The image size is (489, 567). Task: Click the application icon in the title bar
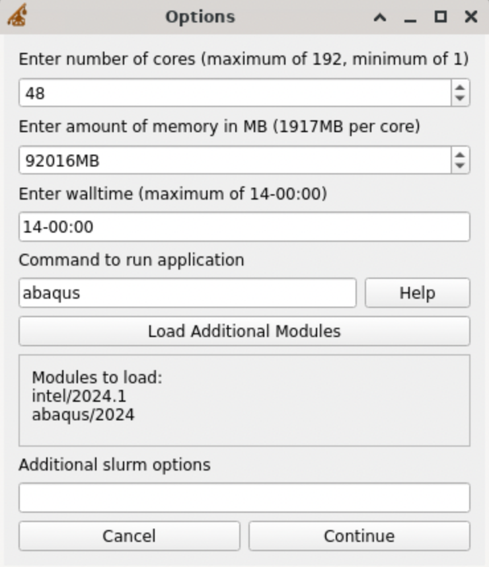pos(17,15)
